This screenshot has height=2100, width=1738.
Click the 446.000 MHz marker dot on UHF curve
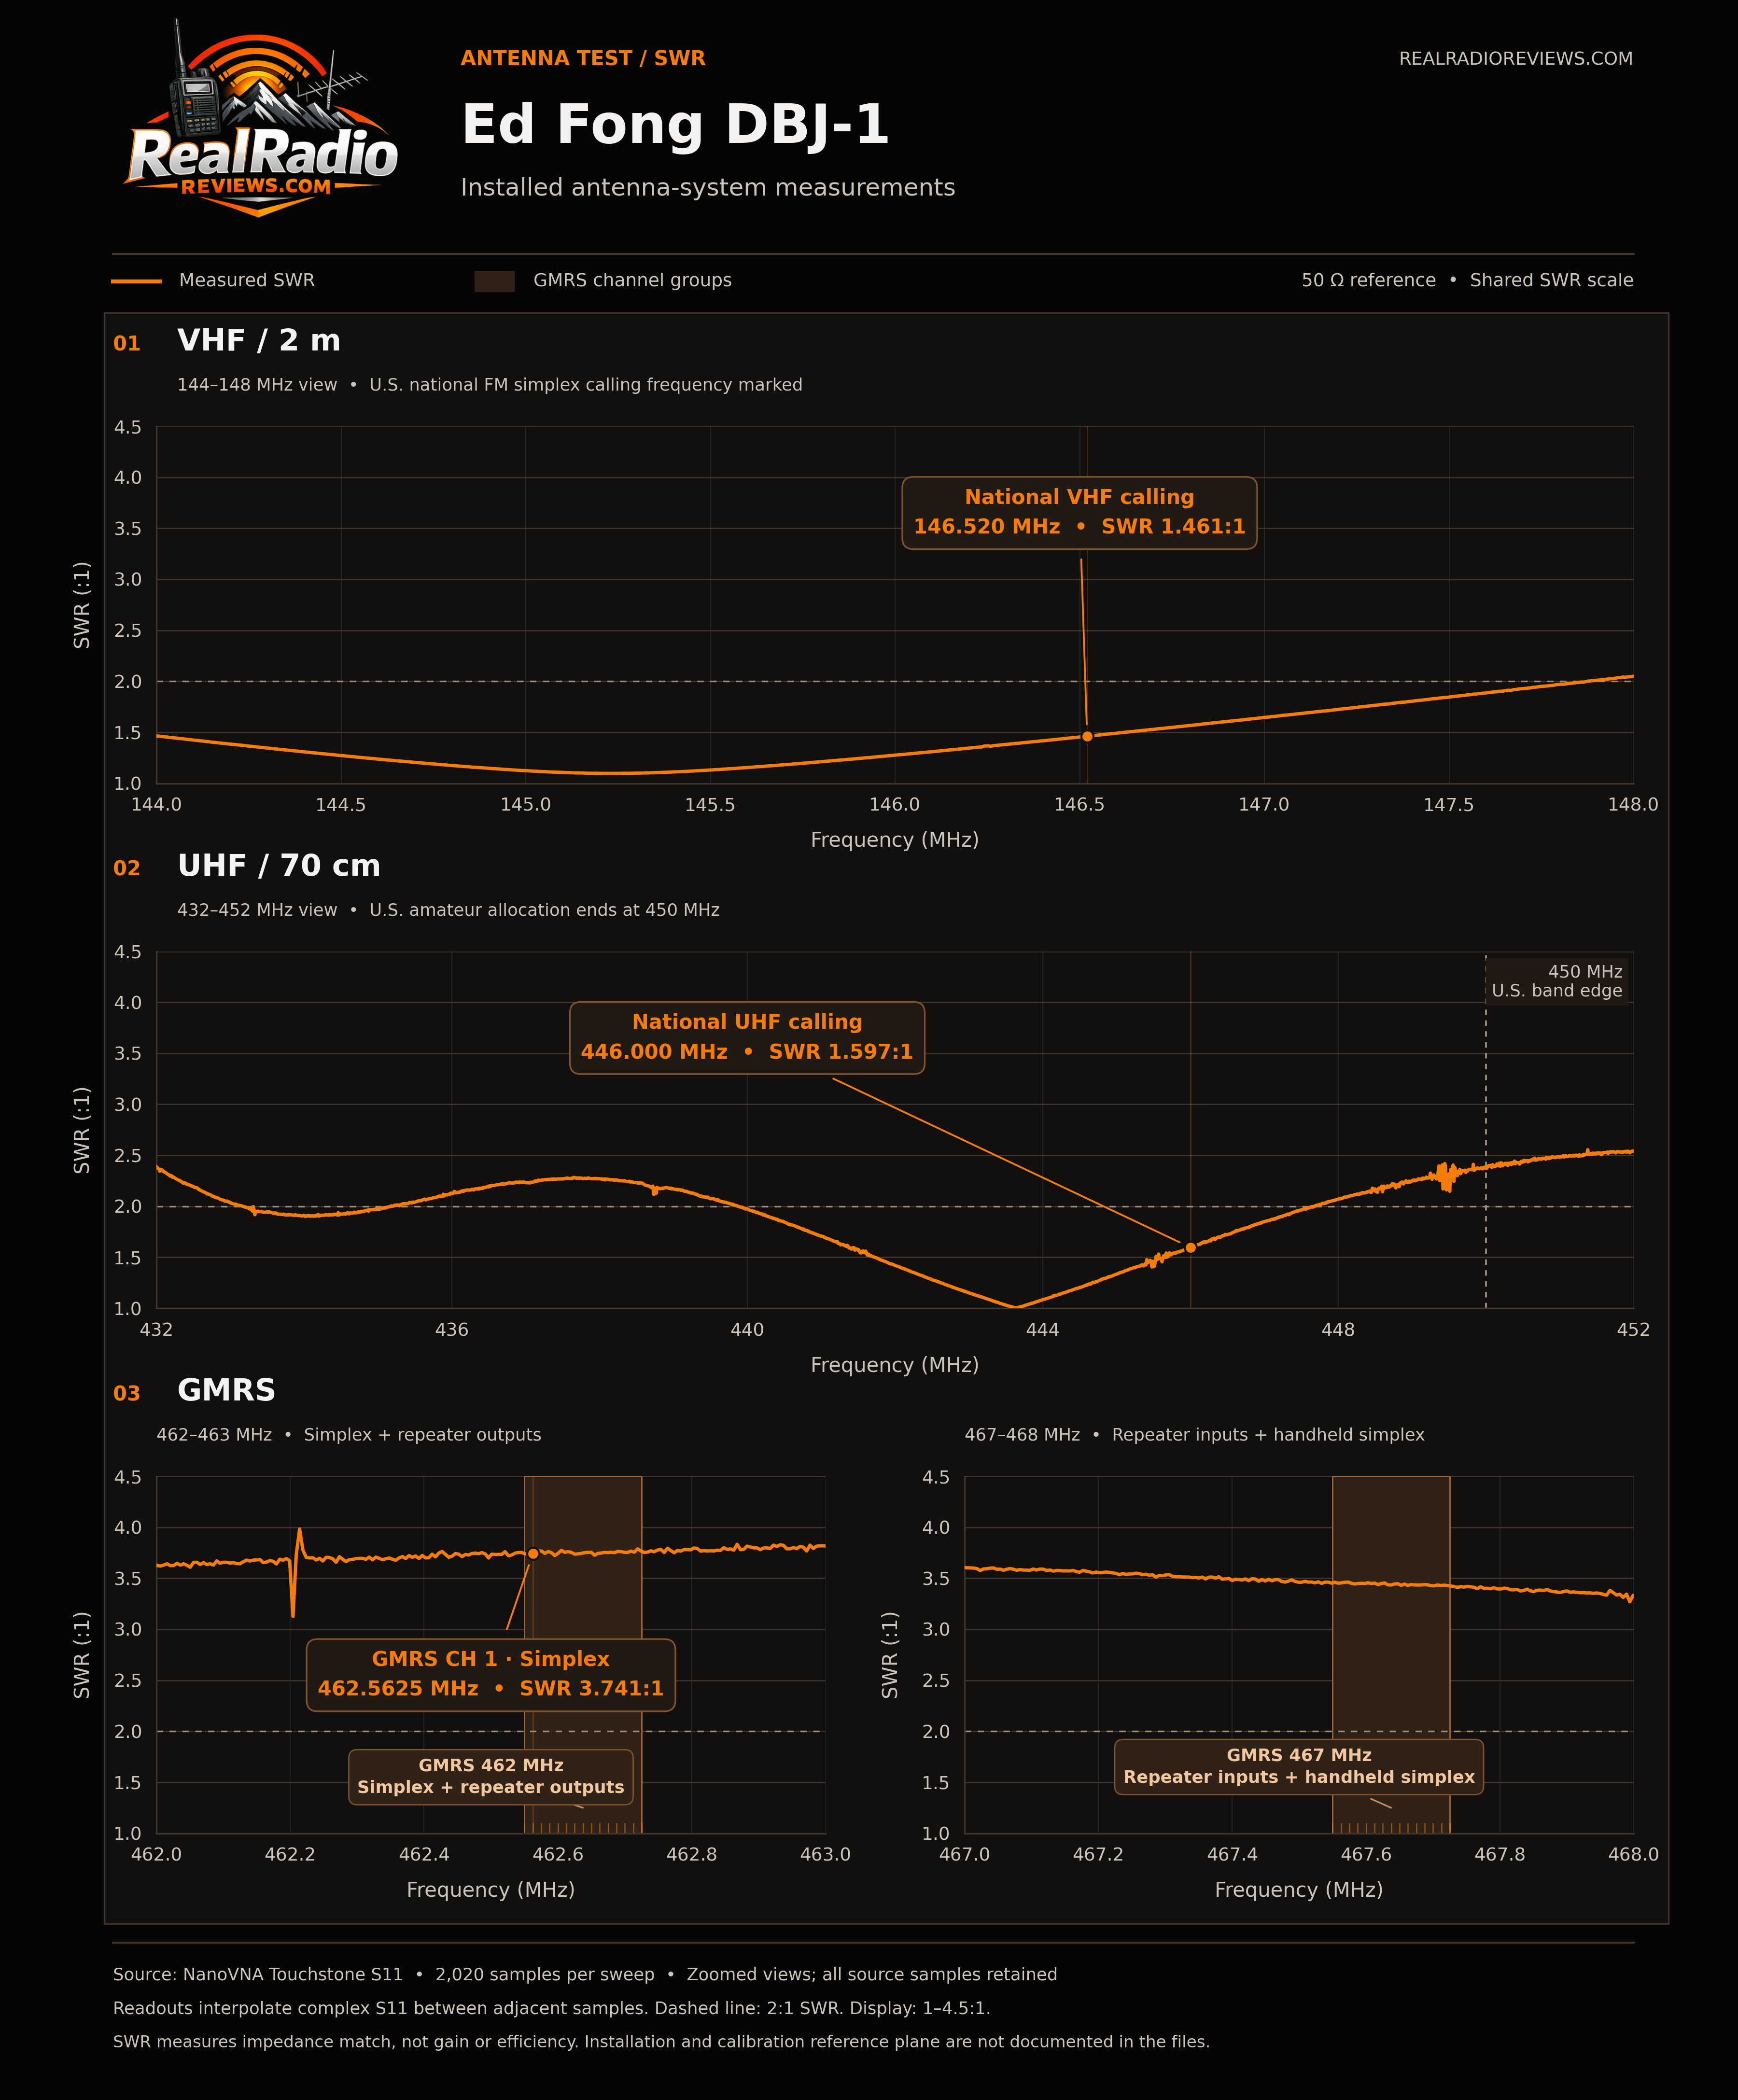pyautogui.click(x=1190, y=1247)
